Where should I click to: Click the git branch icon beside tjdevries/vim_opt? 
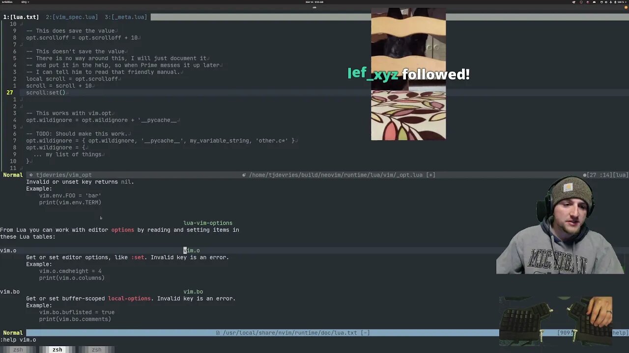pyautogui.click(x=31, y=175)
